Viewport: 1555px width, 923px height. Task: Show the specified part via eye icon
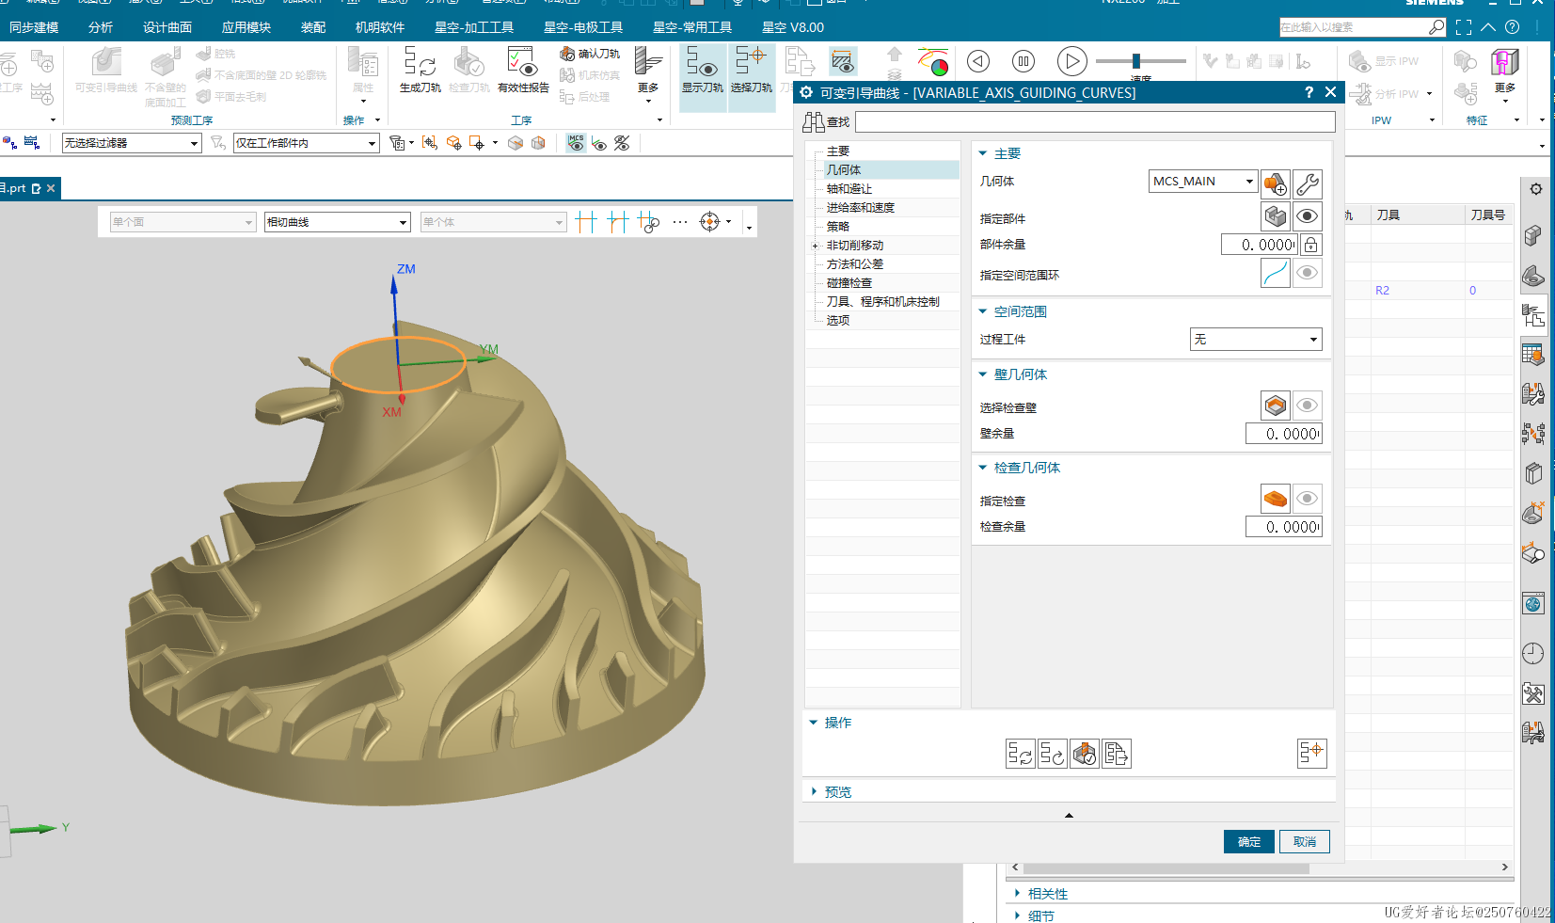[x=1308, y=216]
